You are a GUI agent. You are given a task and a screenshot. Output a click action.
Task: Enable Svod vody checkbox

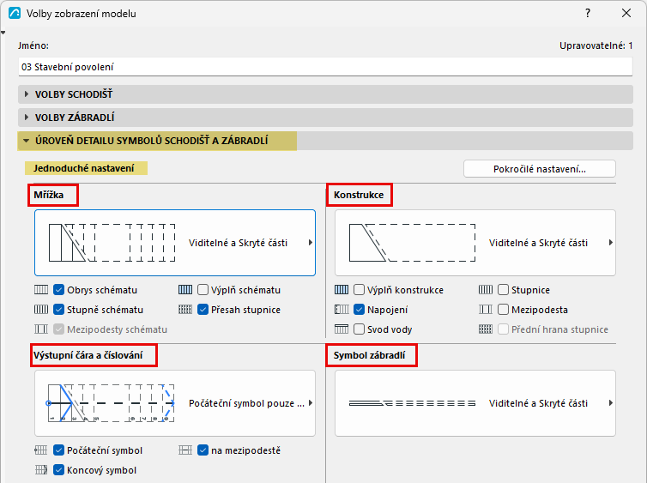359,329
